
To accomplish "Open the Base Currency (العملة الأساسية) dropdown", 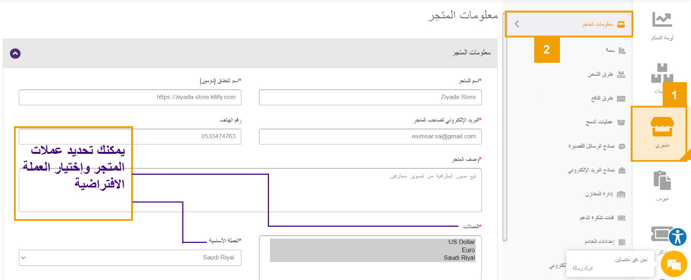I will [130, 257].
